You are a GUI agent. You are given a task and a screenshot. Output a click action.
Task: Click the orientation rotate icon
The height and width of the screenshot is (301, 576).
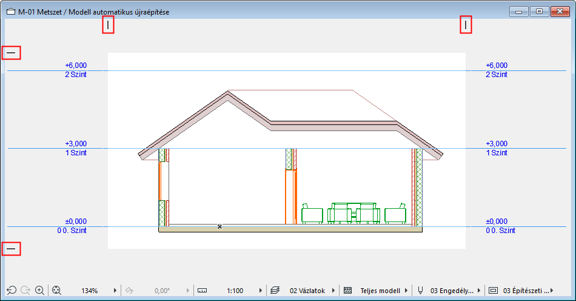tap(129, 290)
